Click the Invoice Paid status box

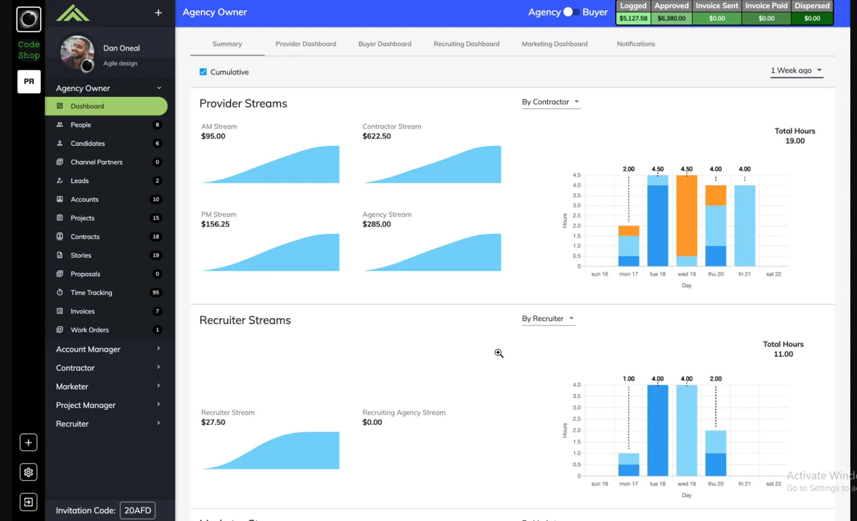(766, 12)
